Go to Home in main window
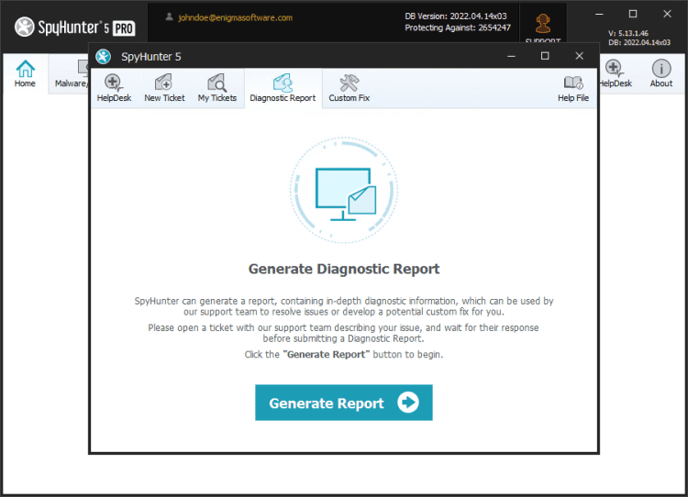688x497 pixels. coord(25,73)
